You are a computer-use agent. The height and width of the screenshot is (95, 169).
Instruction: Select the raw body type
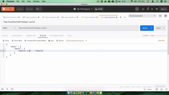pos(49,41)
